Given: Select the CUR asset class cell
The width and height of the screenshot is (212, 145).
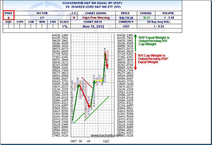Looking at the screenshot, I should 31,22.
